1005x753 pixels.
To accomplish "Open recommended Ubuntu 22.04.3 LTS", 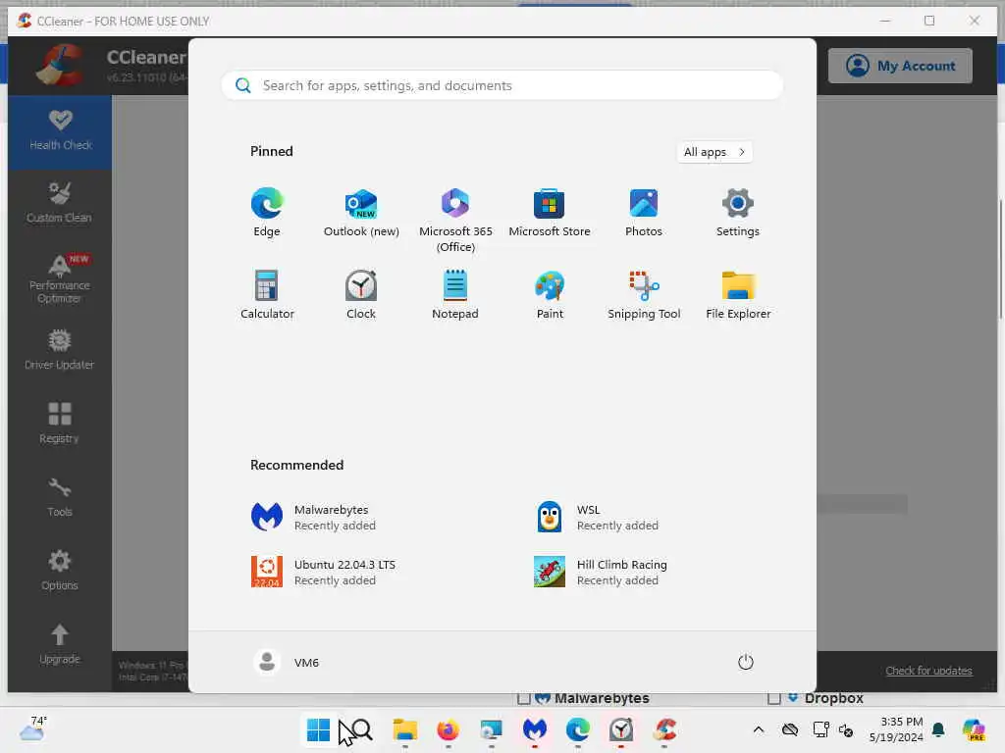I will (323, 572).
